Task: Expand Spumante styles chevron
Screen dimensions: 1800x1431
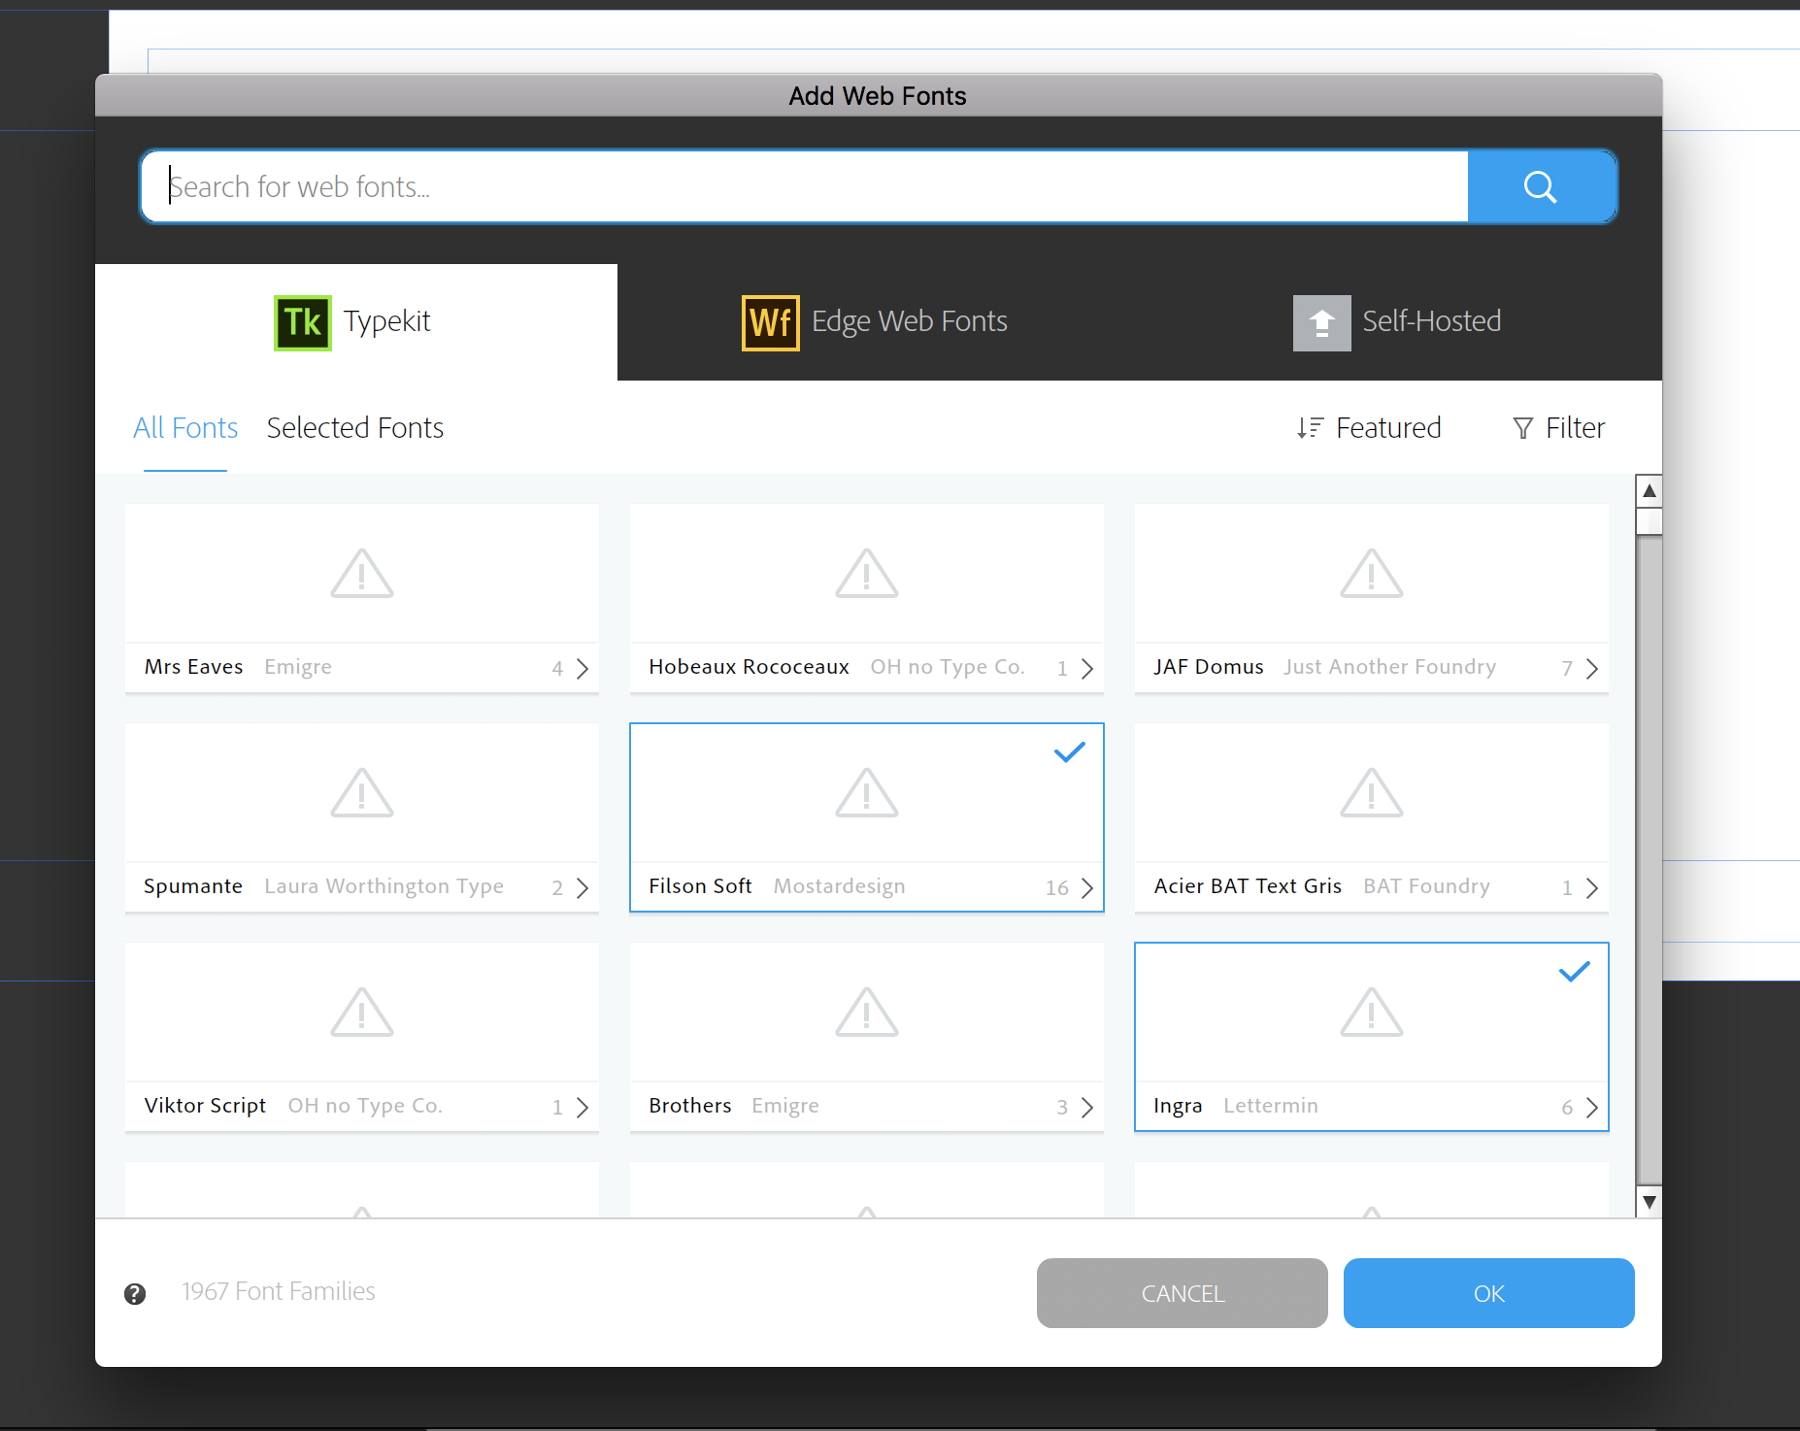Action: pyautogui.click(x=583, y=887)
